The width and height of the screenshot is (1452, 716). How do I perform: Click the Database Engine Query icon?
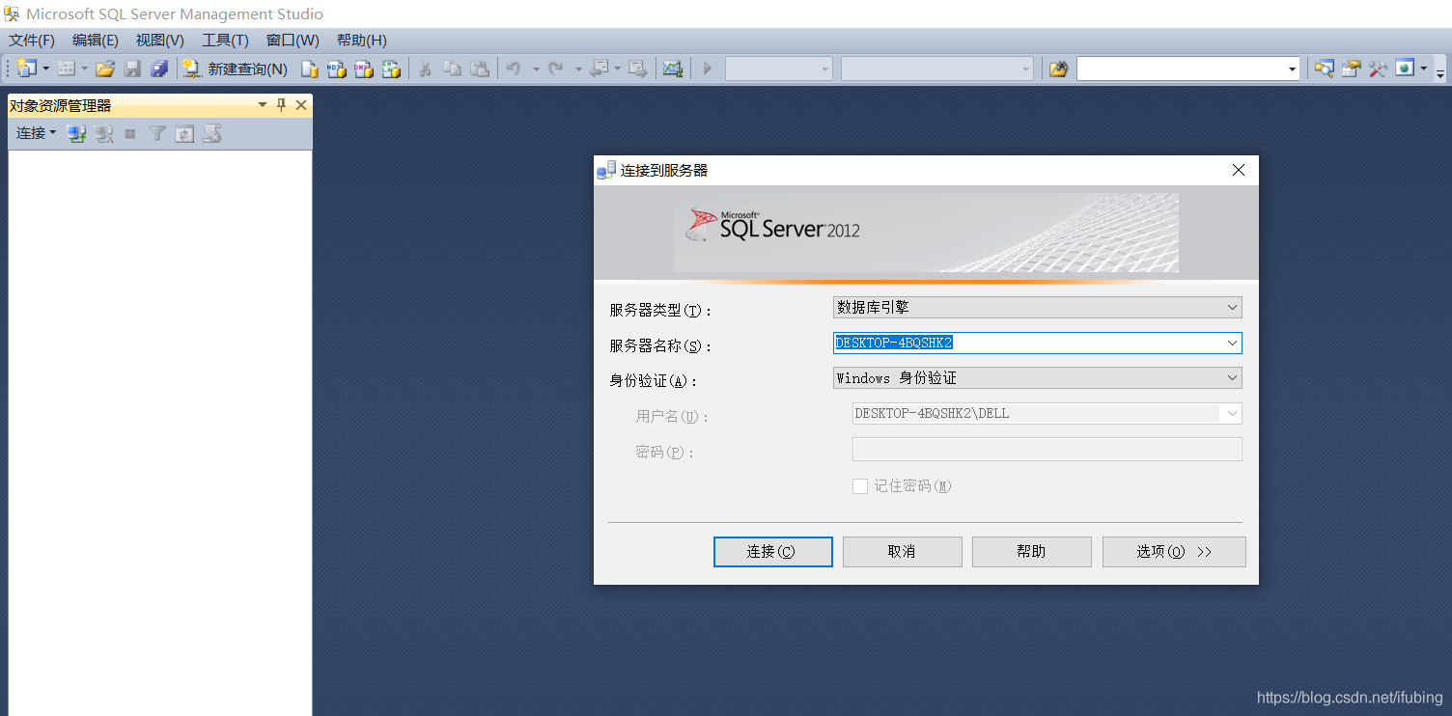pyautogui.click(x=310, y=69)
